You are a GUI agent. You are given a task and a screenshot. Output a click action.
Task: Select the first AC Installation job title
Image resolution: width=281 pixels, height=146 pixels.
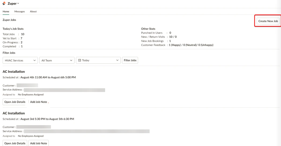pyautogui.click(x=14, y=72)
